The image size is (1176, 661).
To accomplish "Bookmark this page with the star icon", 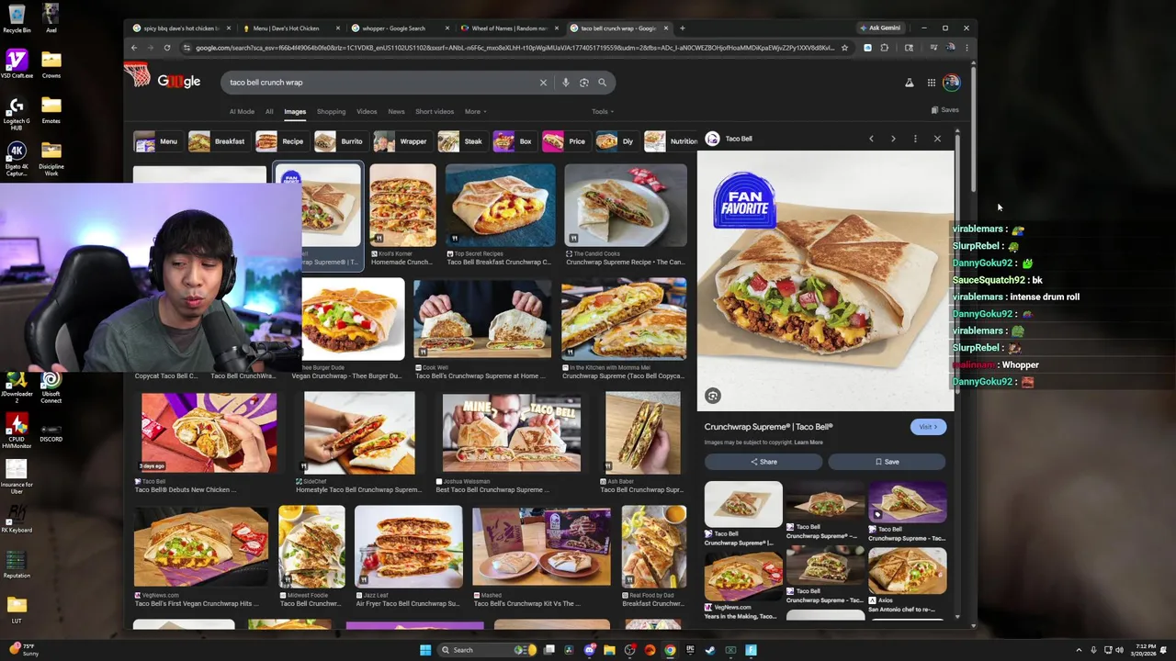I will click(x=844, y=48).
